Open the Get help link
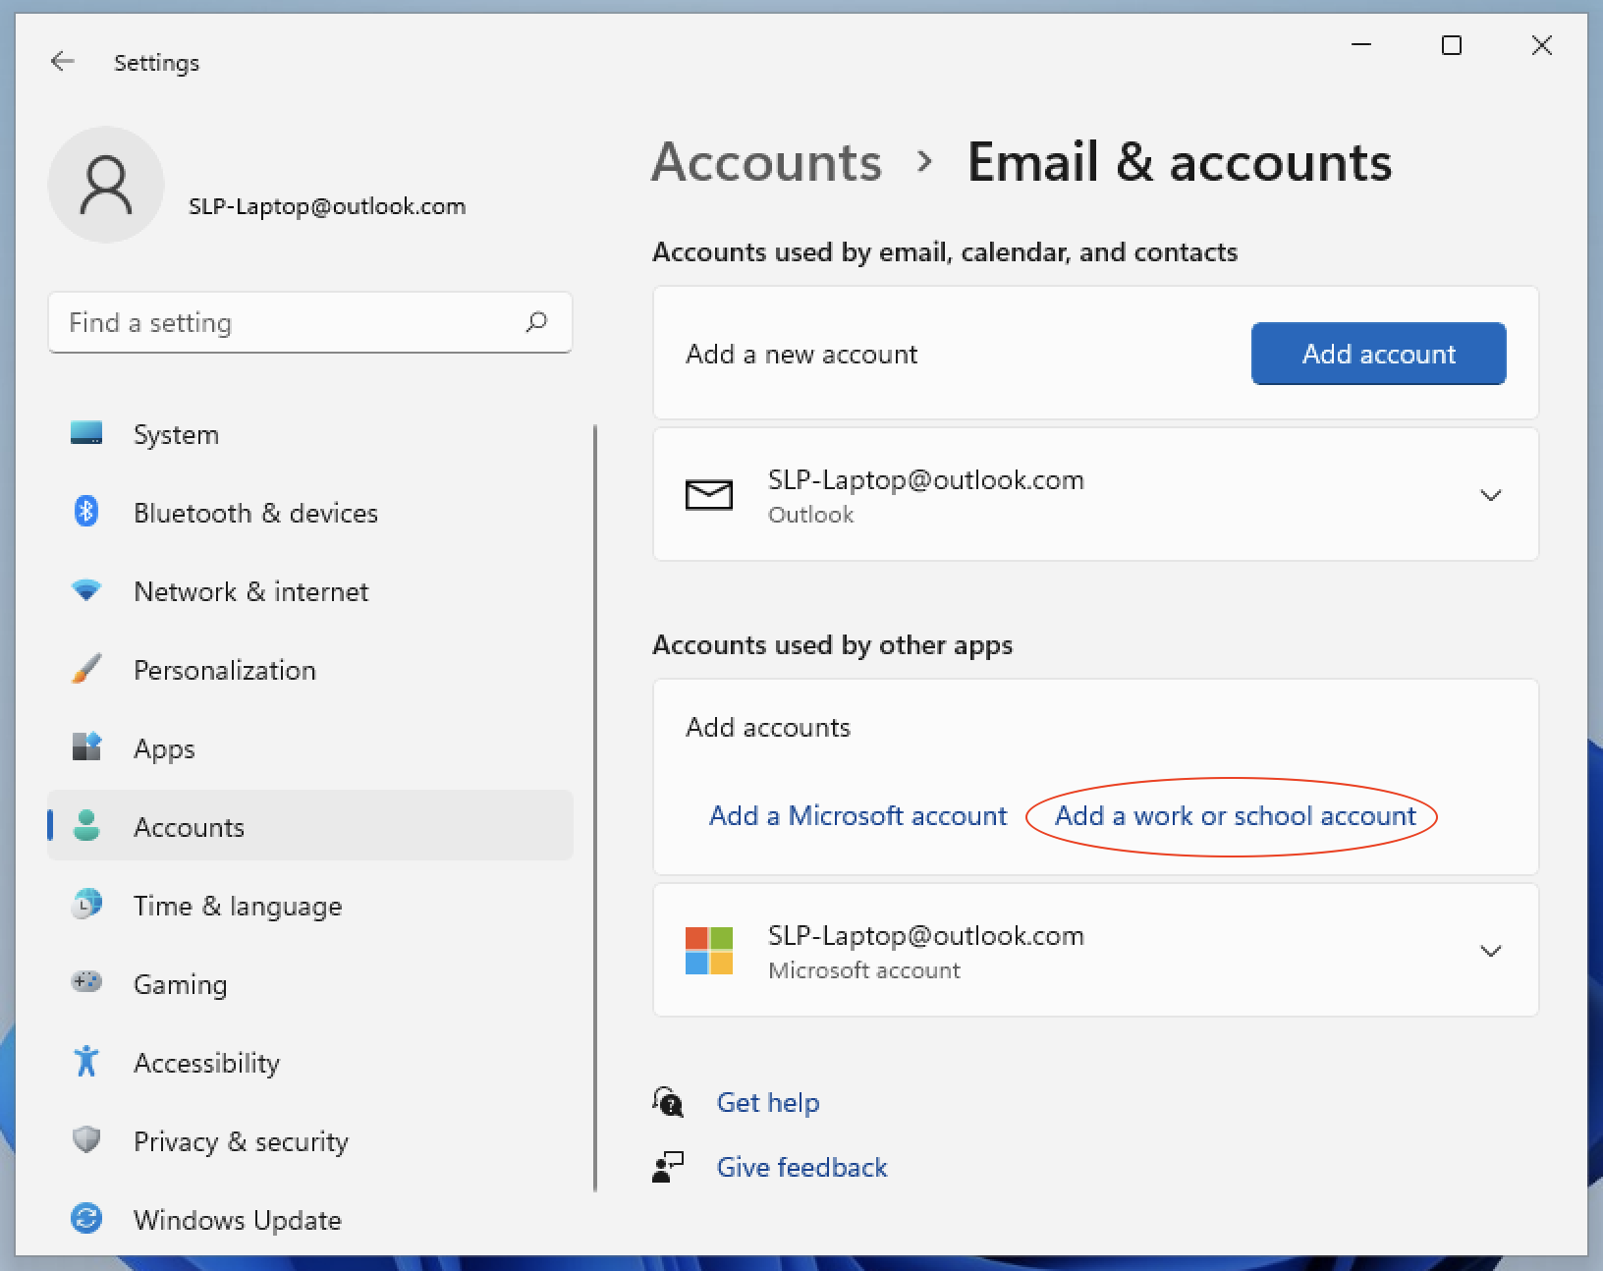The image size is (1603, 1271). 768,1103
